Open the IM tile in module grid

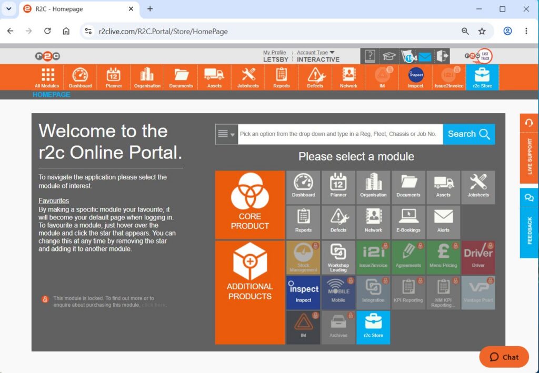pos(303,328)
